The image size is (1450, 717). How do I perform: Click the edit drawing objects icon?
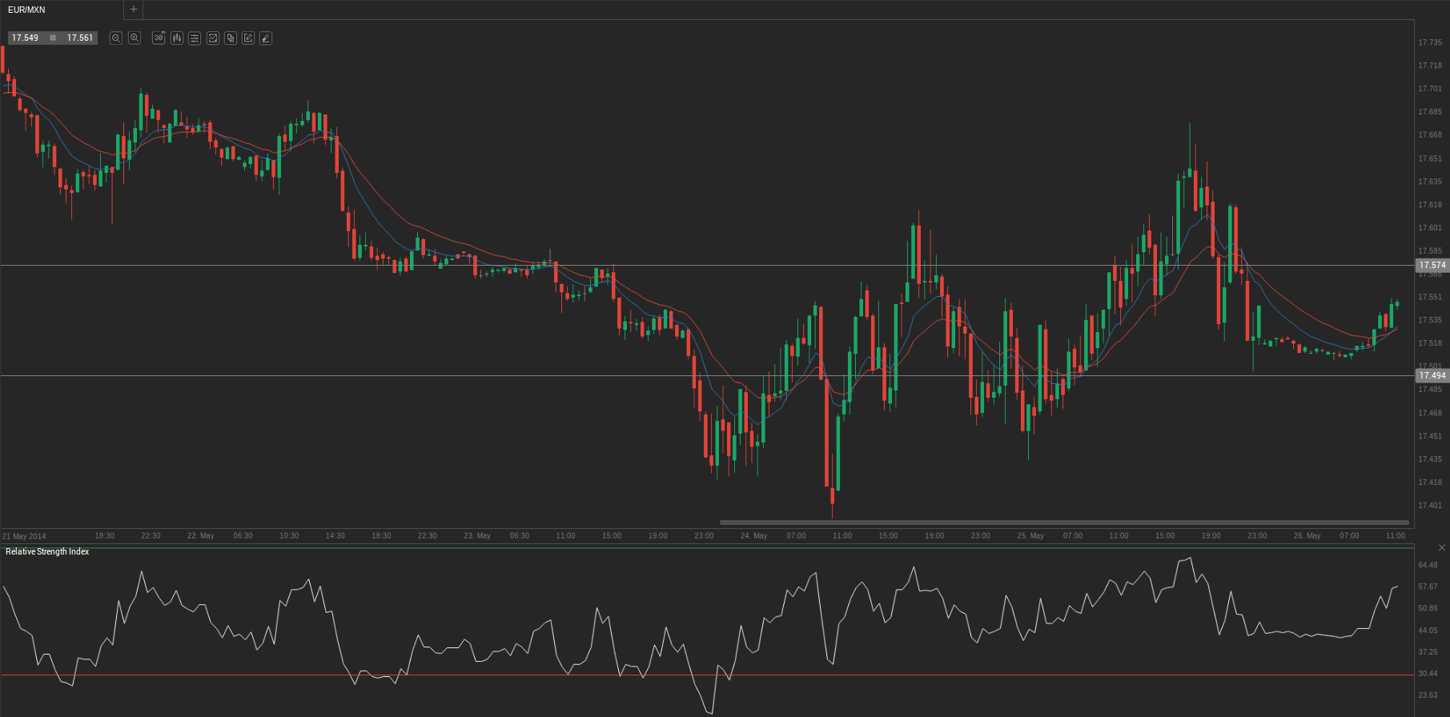point(248,38)
